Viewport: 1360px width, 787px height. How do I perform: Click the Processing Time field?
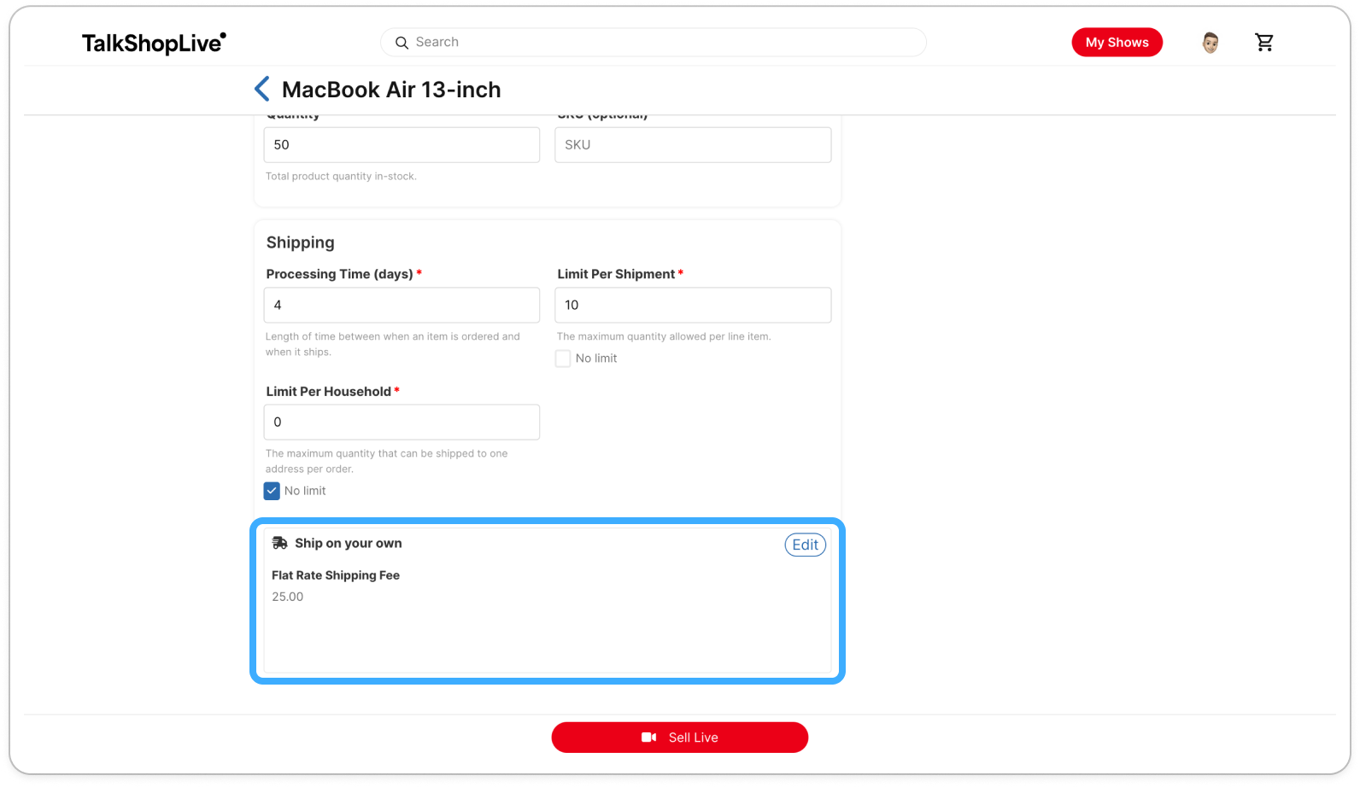(x=402, y=305)
